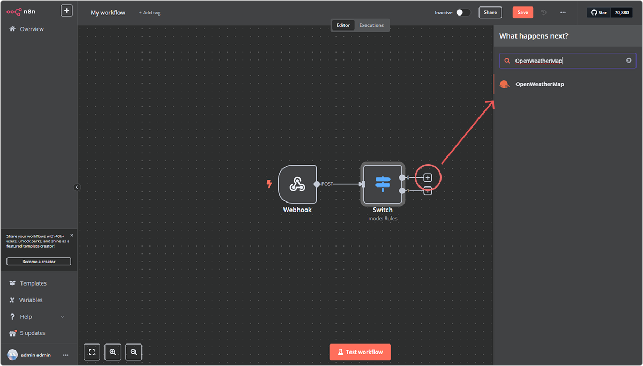Dismiss the template creator promo
This screenshot has width=643, height=366.
click(72, 235)
